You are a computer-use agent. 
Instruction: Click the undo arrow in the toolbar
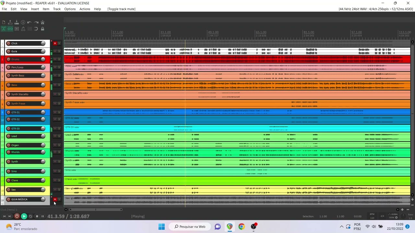[x=30, y=22]
